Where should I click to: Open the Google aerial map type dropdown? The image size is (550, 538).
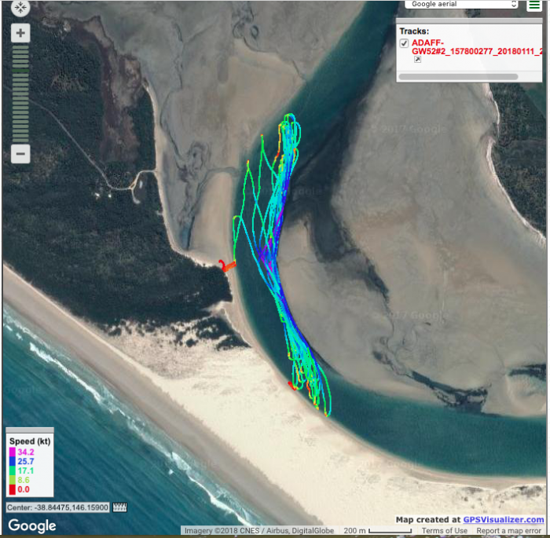click(461, 4)
